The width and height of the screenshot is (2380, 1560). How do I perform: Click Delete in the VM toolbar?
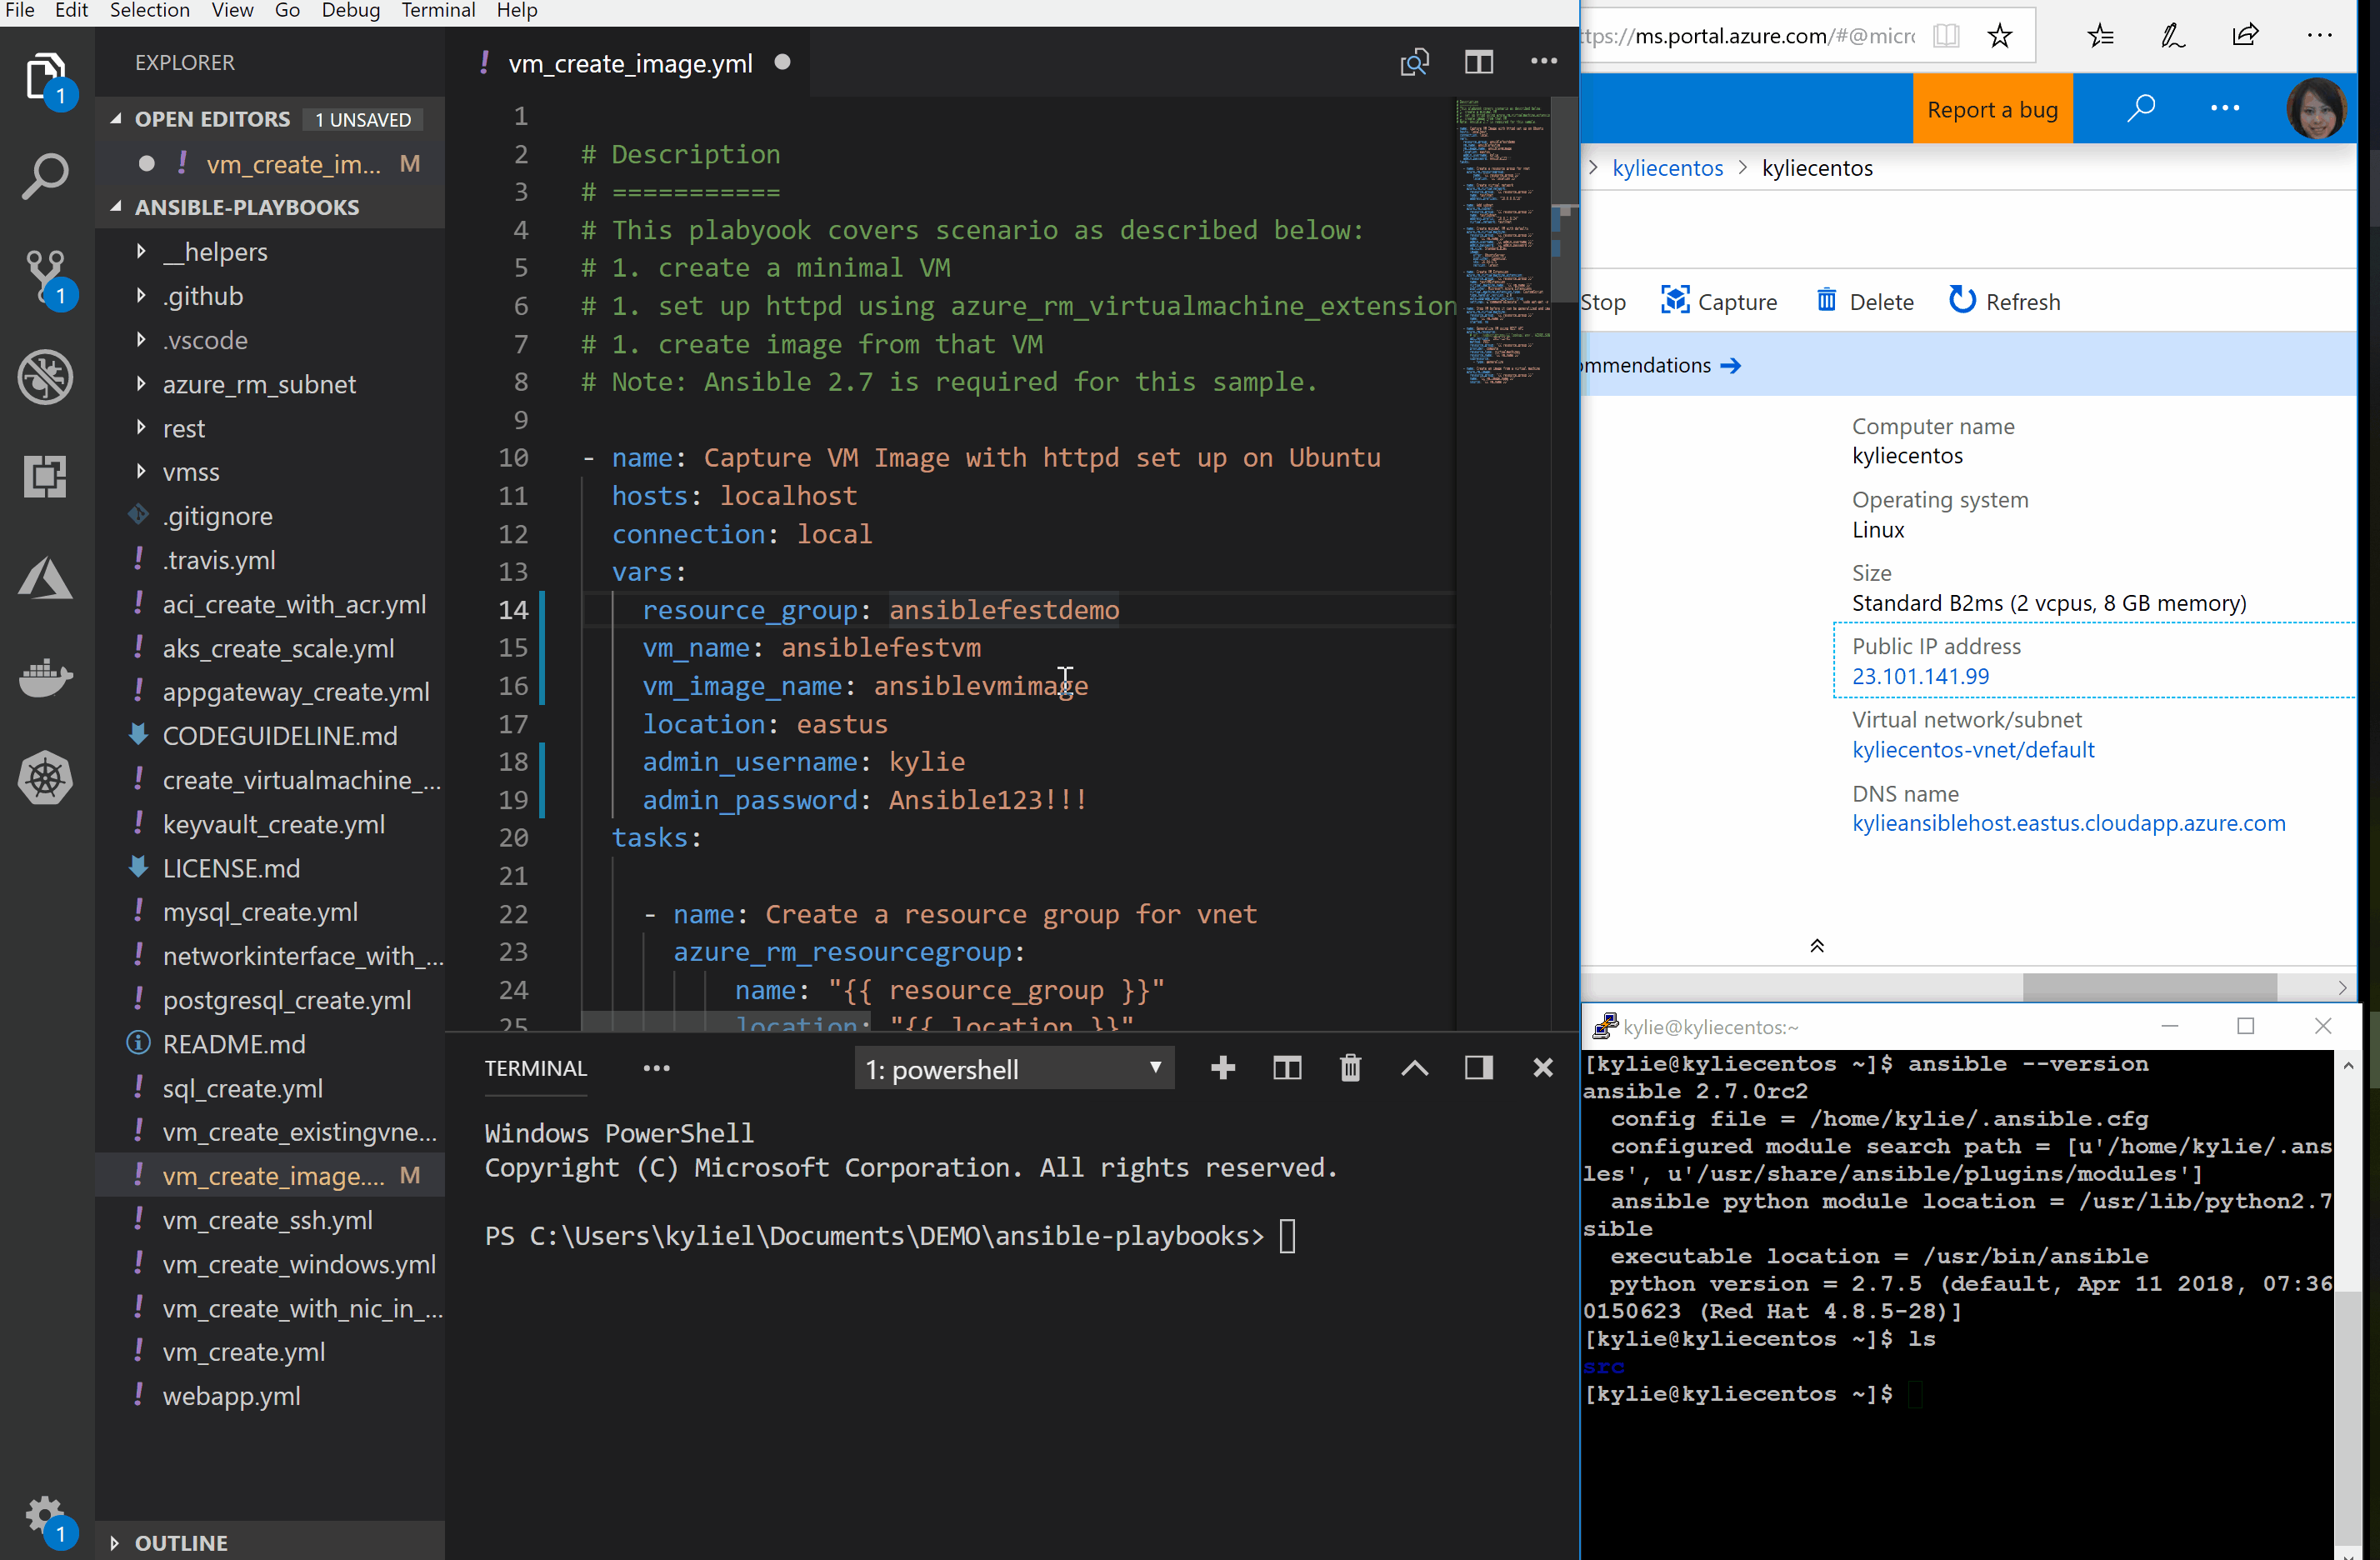(x=1865, y=301)
